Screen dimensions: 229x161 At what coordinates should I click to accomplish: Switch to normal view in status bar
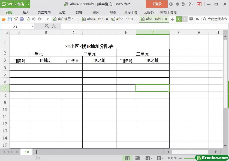tap(127, 158)
